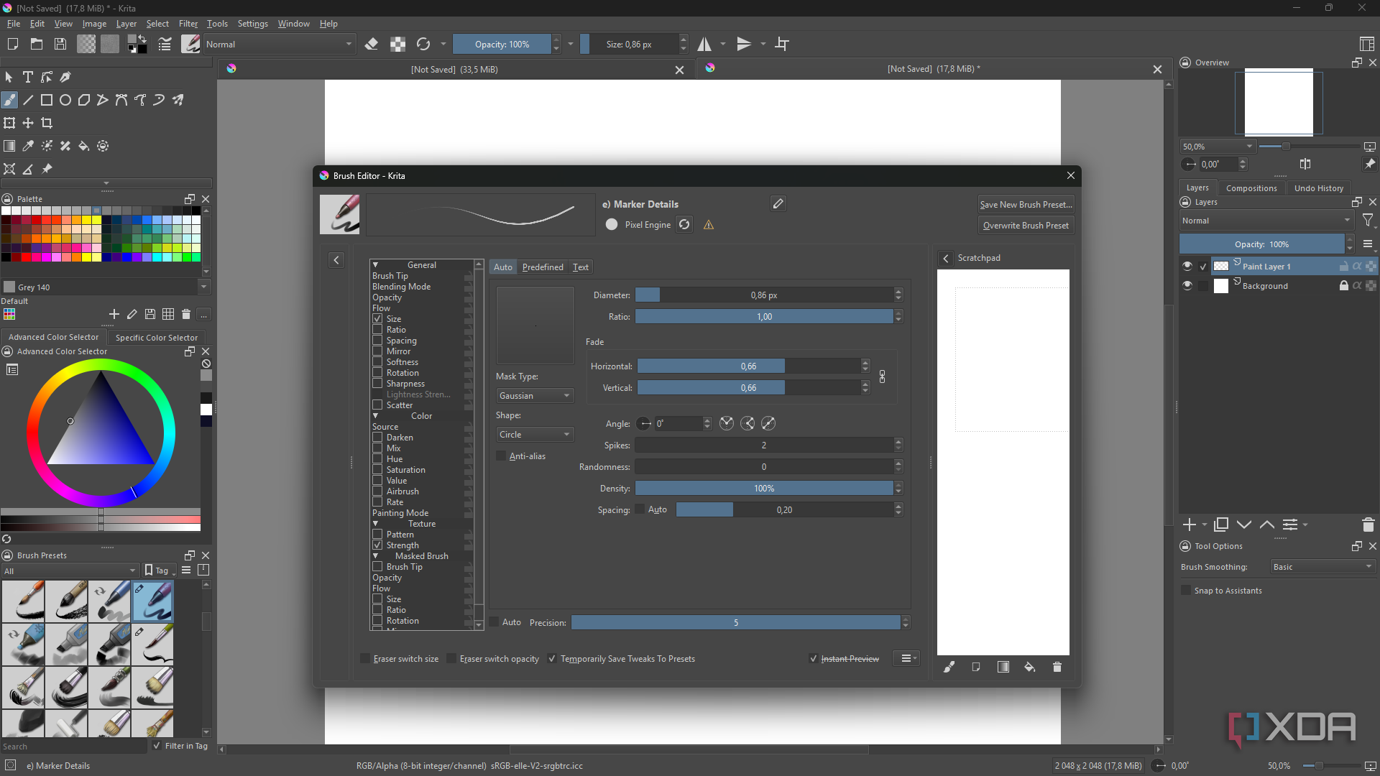This screenshot has width=1380, height=776.
Task: Open the All brush presets tag dropdown
Action: point(70,571)
